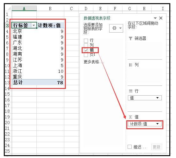Select column D header

[86, 8]
